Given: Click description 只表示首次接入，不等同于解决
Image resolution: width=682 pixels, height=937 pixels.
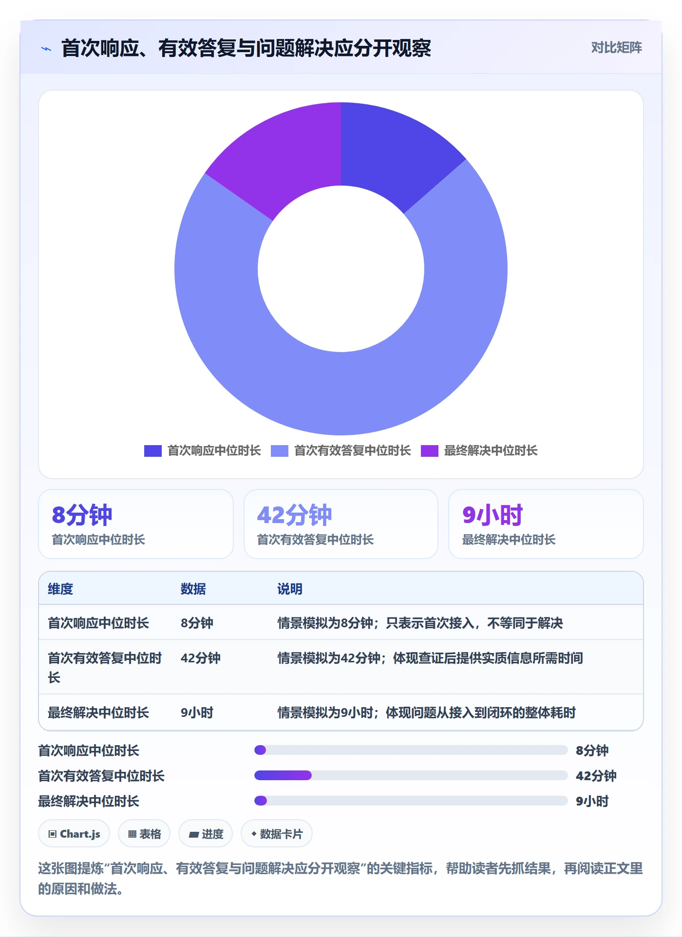Looking at the screenshot, I should 474,623.
